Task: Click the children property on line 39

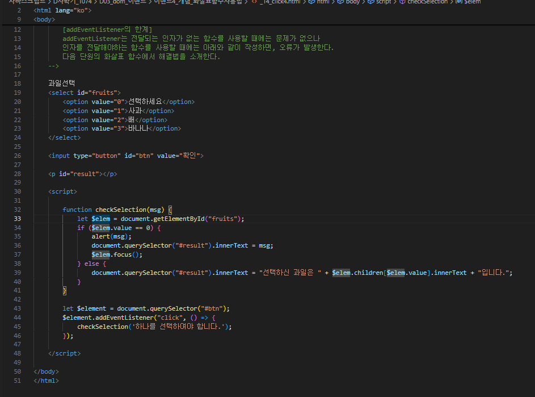Action: tap(369, 273)
